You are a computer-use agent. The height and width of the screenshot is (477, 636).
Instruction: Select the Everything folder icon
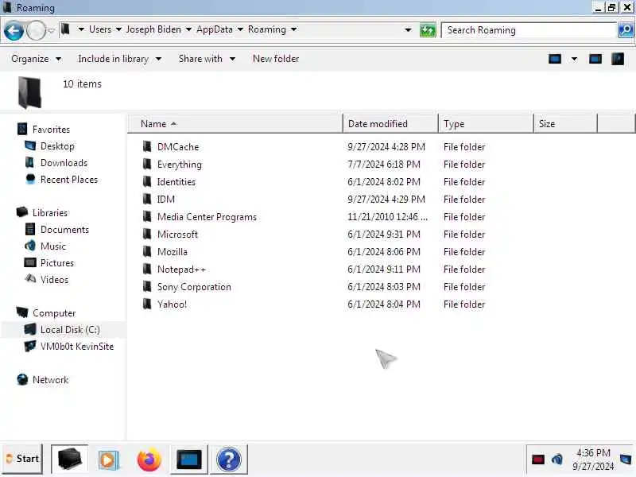tap(147, 164)
